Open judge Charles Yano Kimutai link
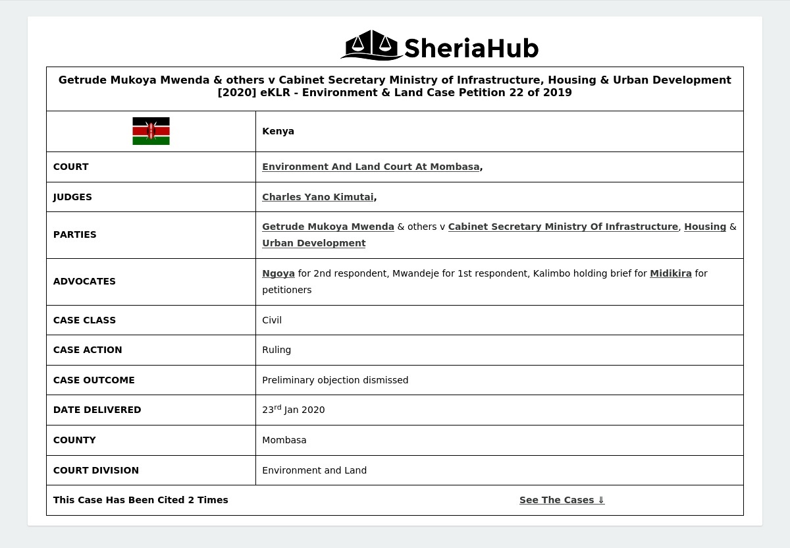This screenshot has width=790, height=548. pyautogui.click(x=317, y=197)
